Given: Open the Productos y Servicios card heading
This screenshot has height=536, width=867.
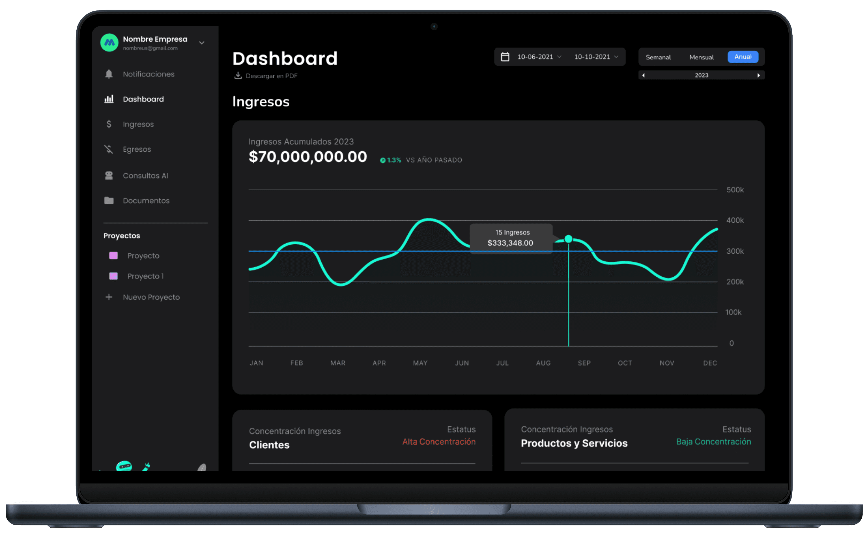Looking at the screenshot, I should coord(574,443).
